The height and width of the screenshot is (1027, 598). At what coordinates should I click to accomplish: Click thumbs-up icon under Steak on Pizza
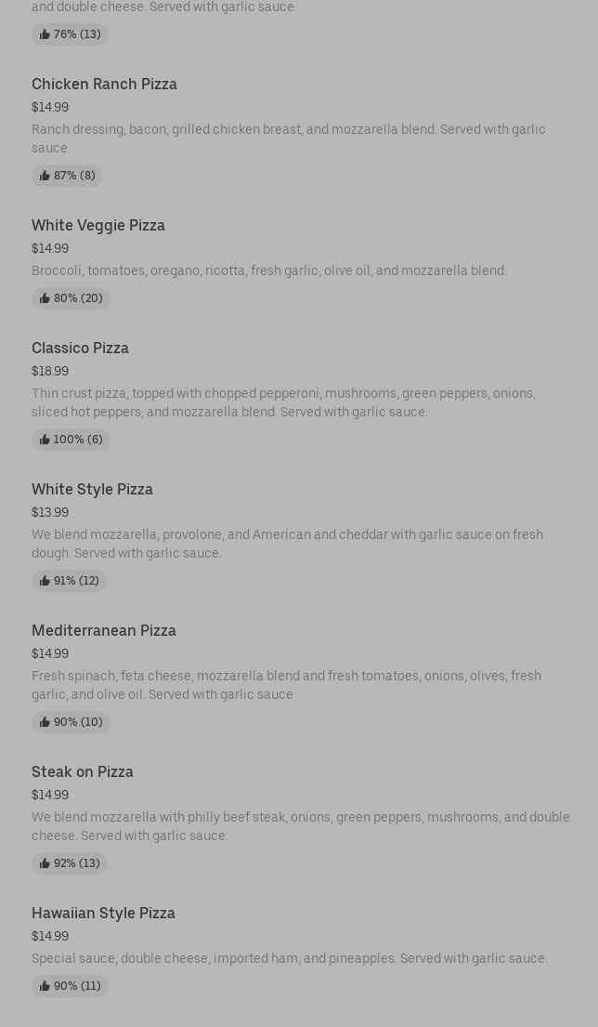pyautogui.click(x=45, y=863)
